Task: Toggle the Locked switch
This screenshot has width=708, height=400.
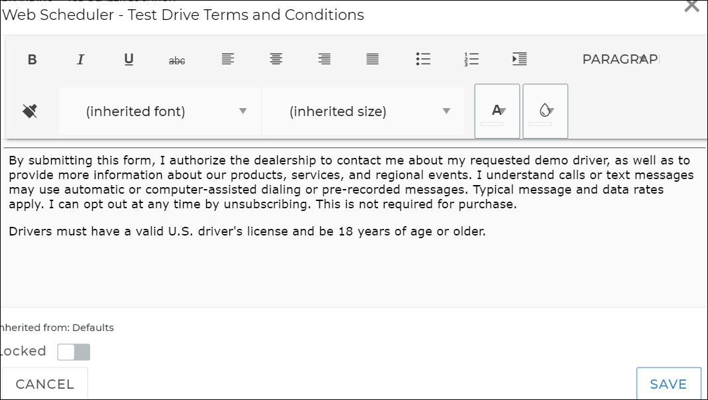Action: click(74, 352)
